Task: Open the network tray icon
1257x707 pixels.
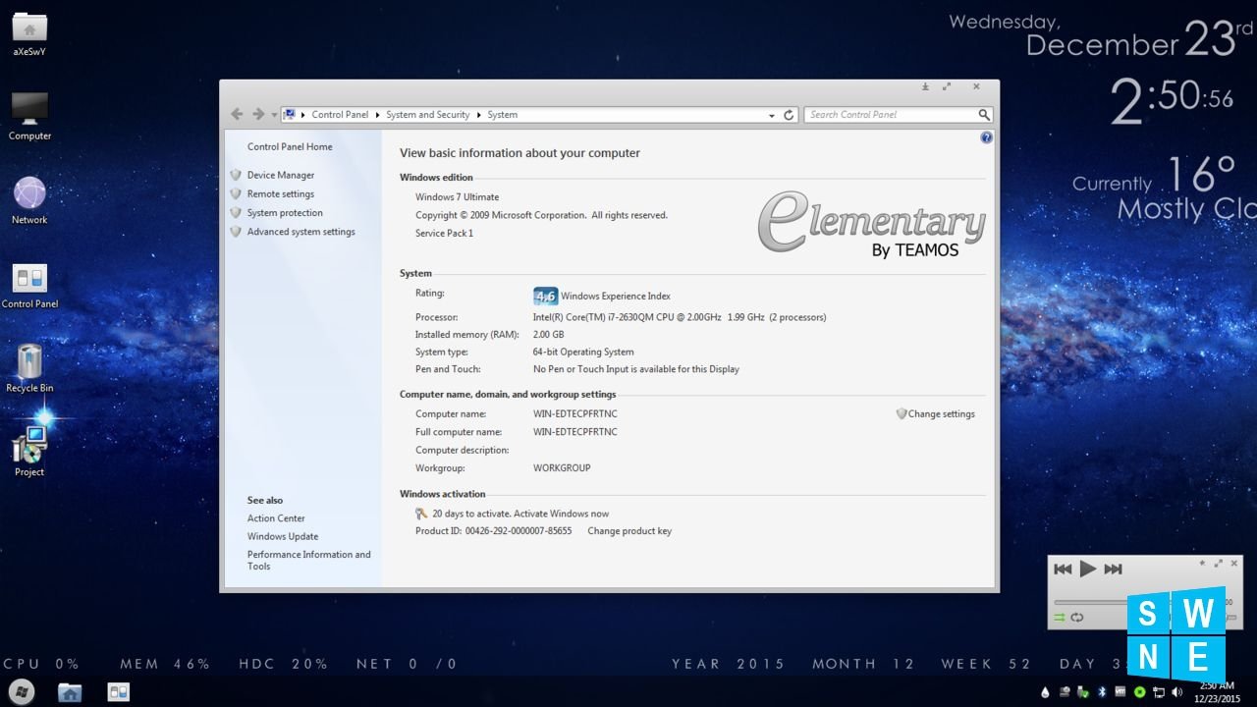Action: (1159, 692)
